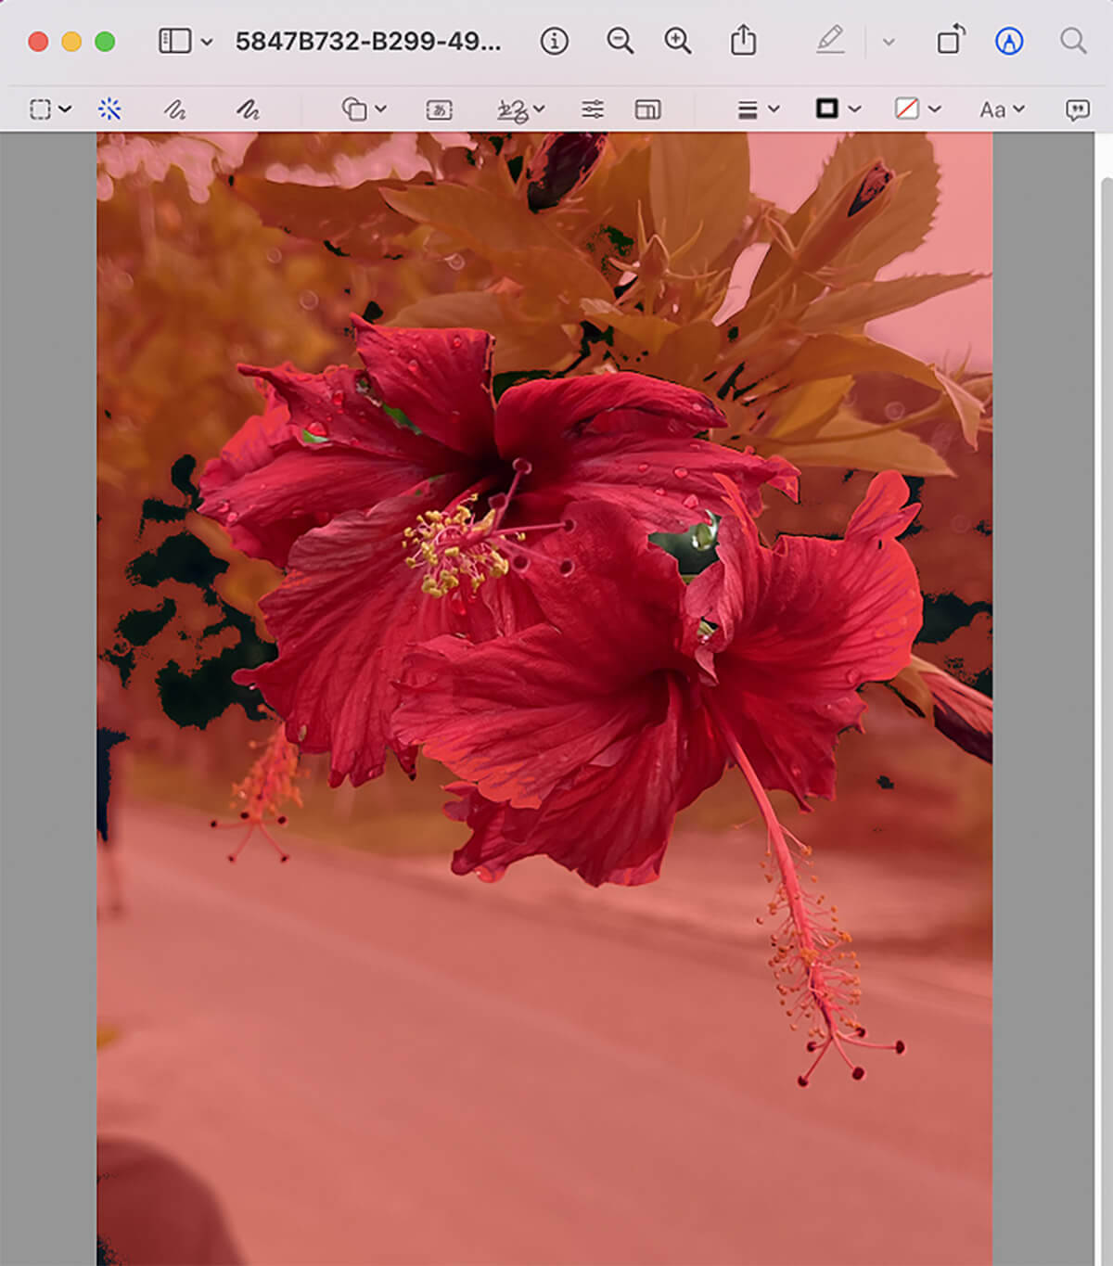Show the Inspector info panel
Screen dimensions: 1113x1266
tap(554, 41)
